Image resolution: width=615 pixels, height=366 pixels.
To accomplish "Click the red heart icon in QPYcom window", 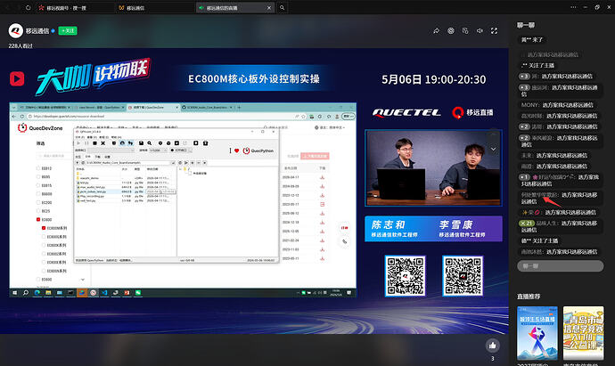I will [236, 150].
